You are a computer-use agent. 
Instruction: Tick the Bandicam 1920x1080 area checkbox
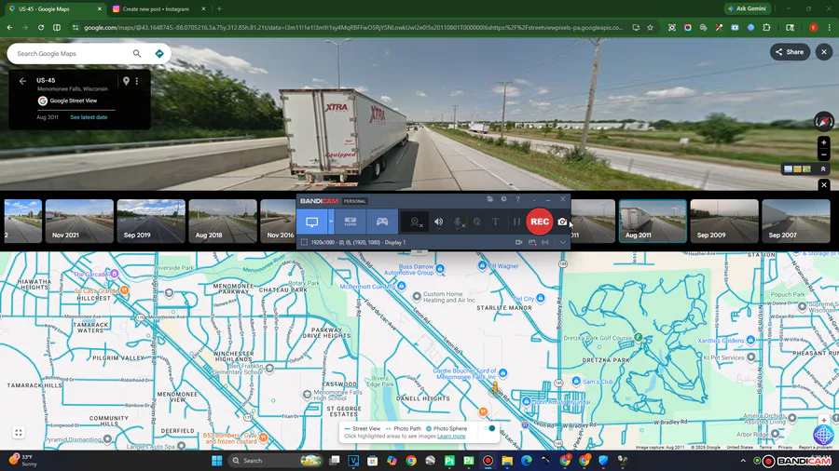point(304,242)
